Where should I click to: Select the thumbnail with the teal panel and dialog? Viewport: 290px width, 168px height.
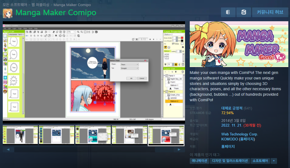pos(93,135)
